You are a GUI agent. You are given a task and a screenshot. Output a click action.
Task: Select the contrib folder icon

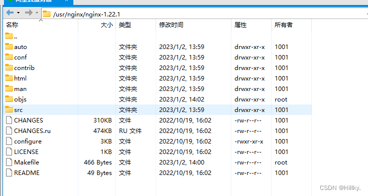(x=9, y=67)
